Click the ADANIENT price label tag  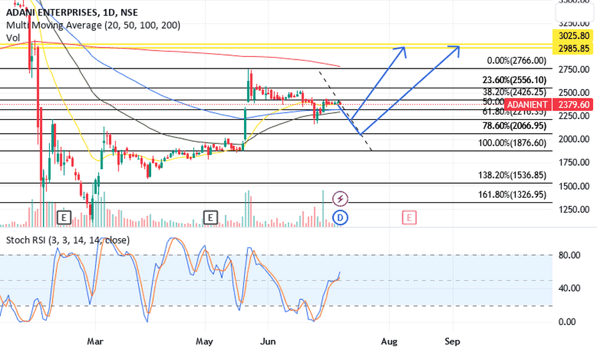pos(527,105)
